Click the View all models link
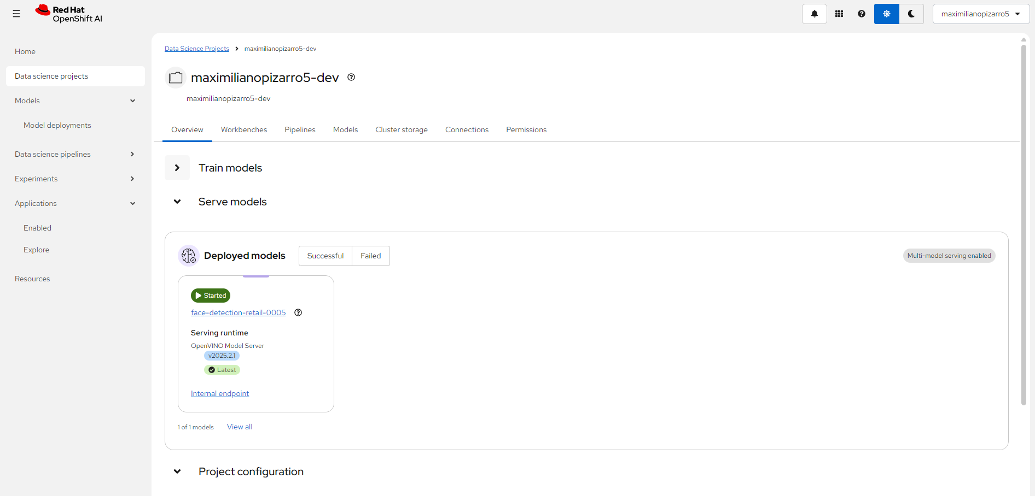Screen dimensions: 1035x496 (x=239, y=427)
